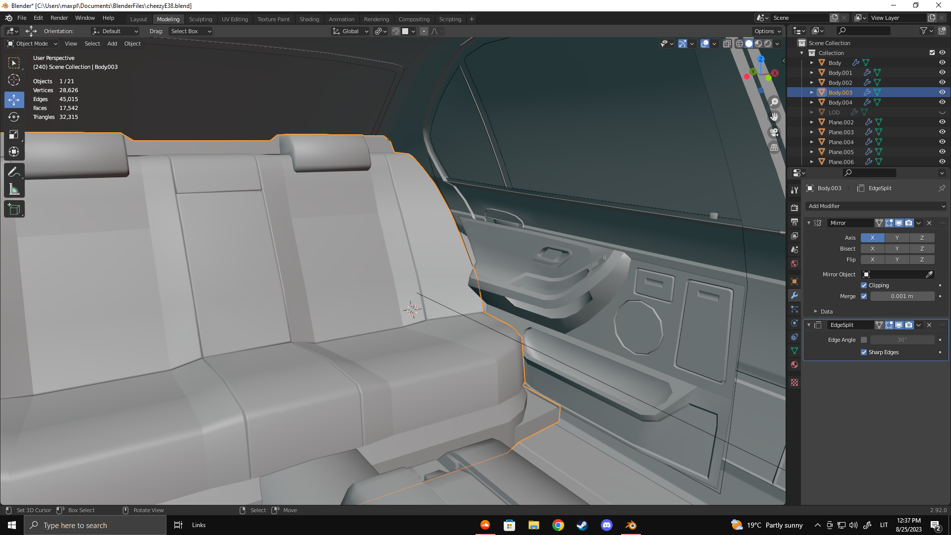Screen dimensions: 951x535
Task: Select the Rotate tool in toolbar
Action: click(x=14, y=117)
